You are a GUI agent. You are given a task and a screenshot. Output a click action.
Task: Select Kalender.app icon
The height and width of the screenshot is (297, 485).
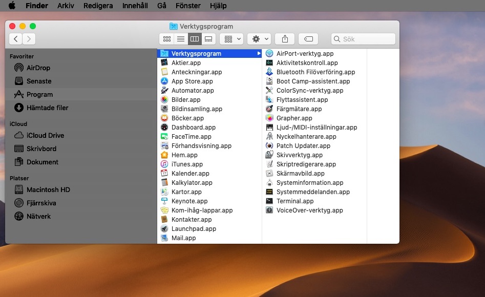click(x=164, y=173)
